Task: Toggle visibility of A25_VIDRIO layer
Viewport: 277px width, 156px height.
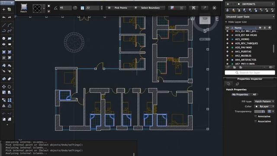Action: coord(227,39)
